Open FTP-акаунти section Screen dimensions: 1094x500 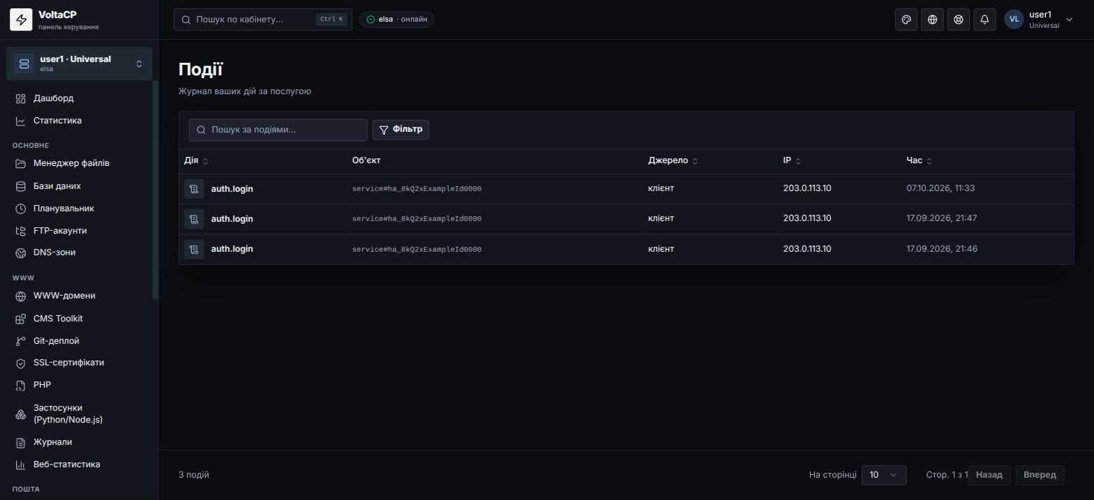pos(79,231)
